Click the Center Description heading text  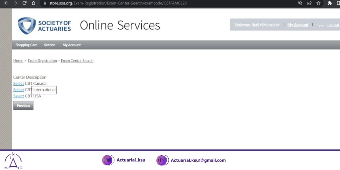point(30,77)
